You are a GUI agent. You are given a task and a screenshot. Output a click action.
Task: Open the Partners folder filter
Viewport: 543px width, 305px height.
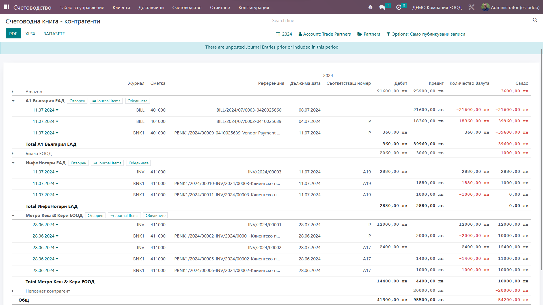(x=369, y=34)
